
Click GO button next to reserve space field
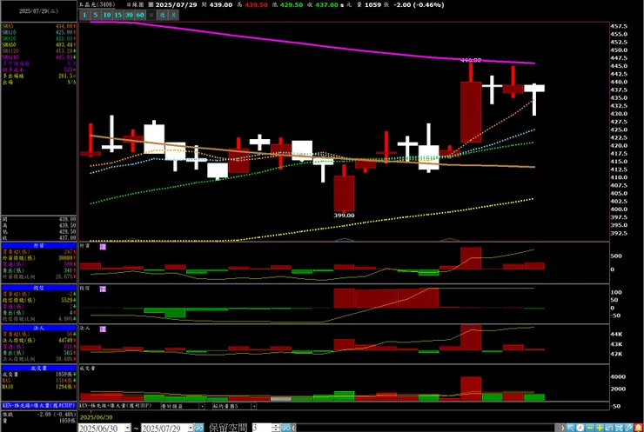click(x=285, y=428)
